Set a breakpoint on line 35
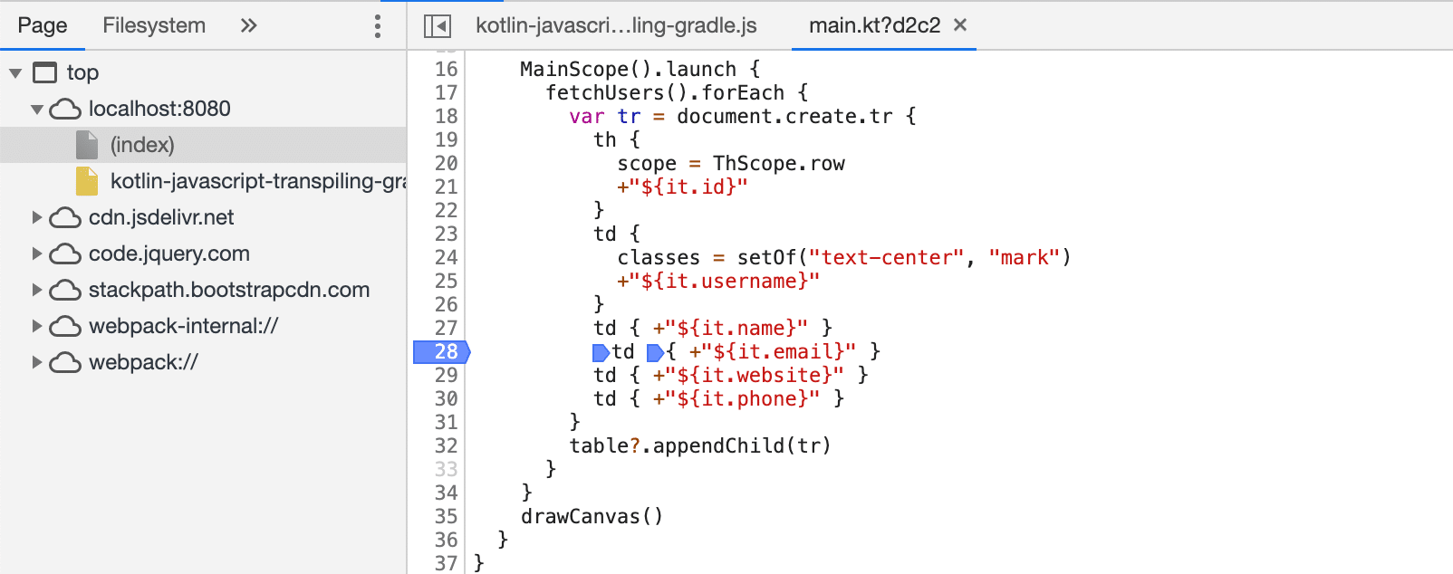1453x574 pixels. click(447, 516)
